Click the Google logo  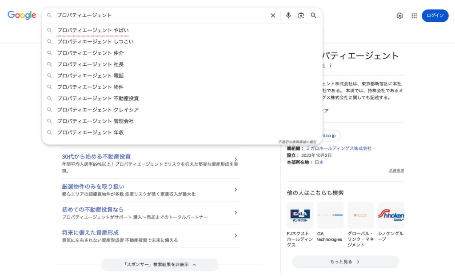point(22,16)
